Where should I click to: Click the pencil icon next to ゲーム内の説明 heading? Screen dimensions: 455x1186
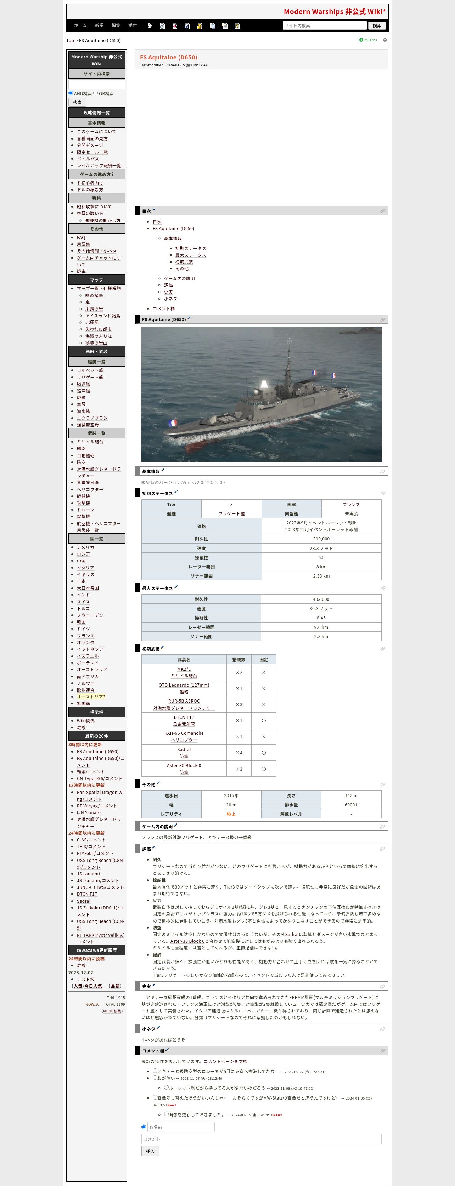point(175,825)
